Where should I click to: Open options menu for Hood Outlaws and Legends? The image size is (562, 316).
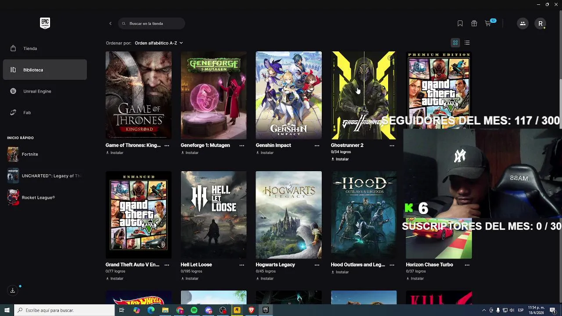click(392, 265)
